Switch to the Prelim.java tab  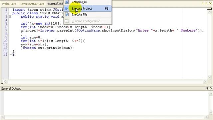[9, 4]
